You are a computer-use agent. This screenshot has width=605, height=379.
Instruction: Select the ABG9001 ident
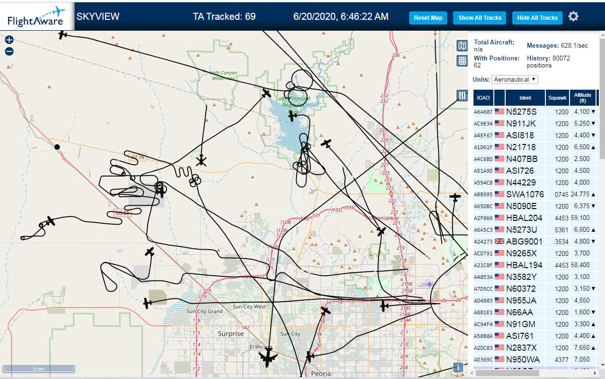(x=524, y=242)
